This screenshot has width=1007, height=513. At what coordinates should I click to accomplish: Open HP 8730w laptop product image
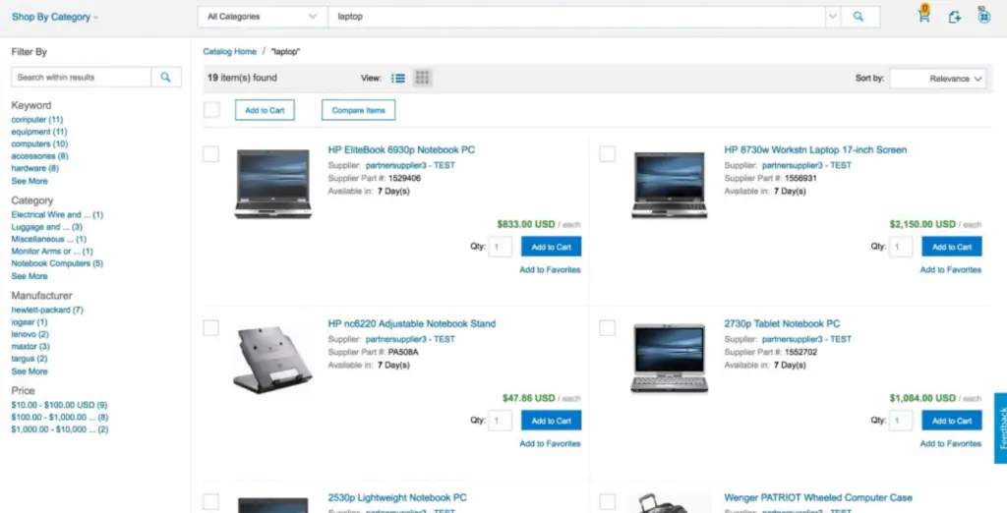[x=669, y=185]
